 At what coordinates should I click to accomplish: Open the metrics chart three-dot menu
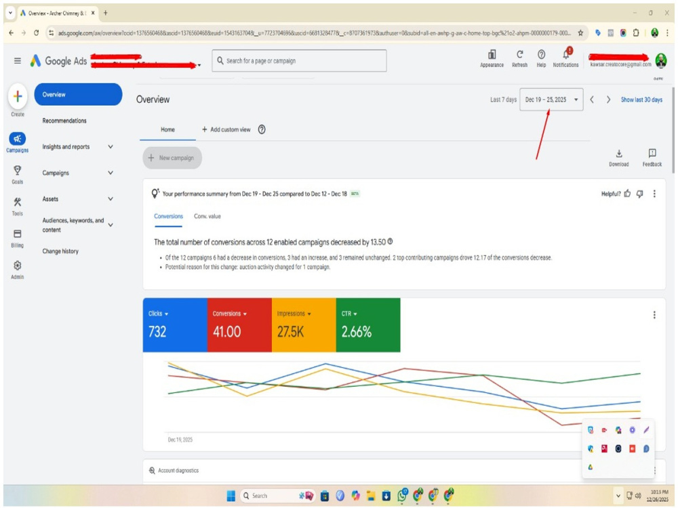coord(654,315)
